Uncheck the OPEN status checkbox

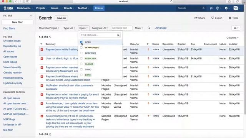pyautogui.click(x=81, y=42)
